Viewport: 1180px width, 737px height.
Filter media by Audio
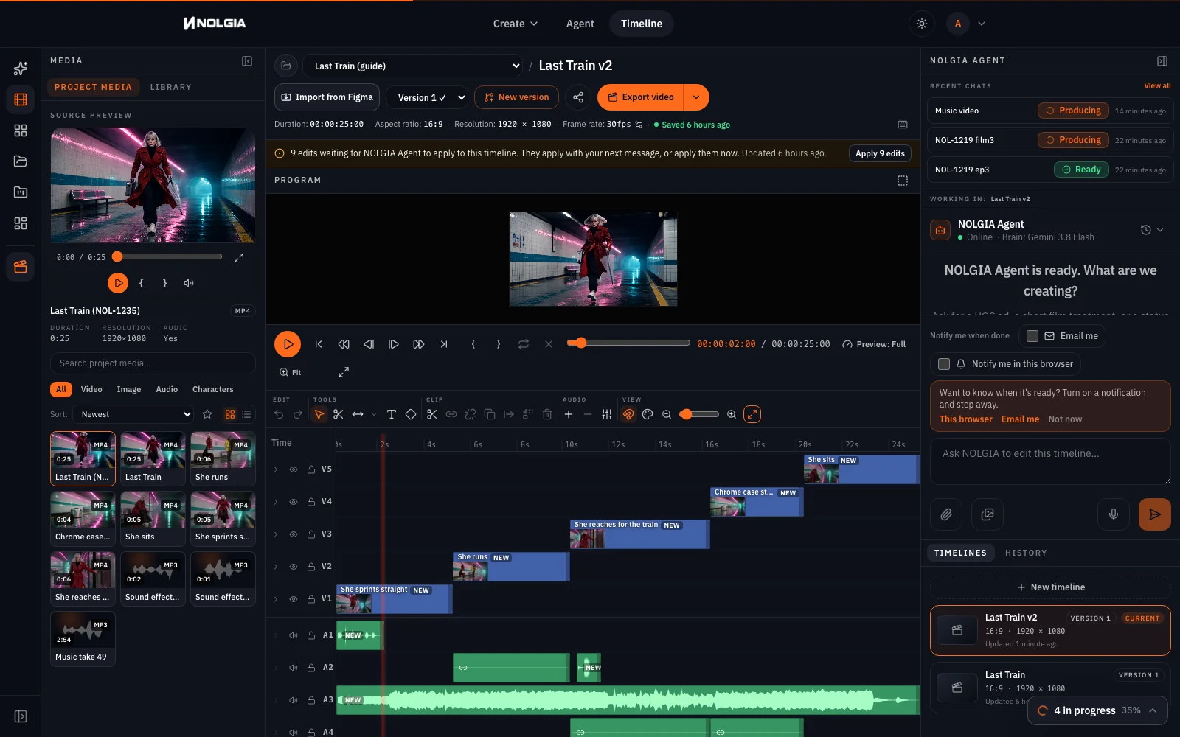tap(167, 389)
